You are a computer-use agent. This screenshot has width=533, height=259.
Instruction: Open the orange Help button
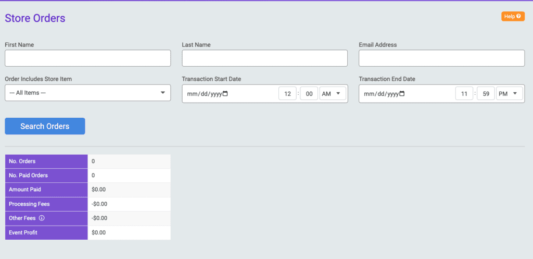point(513,16)
